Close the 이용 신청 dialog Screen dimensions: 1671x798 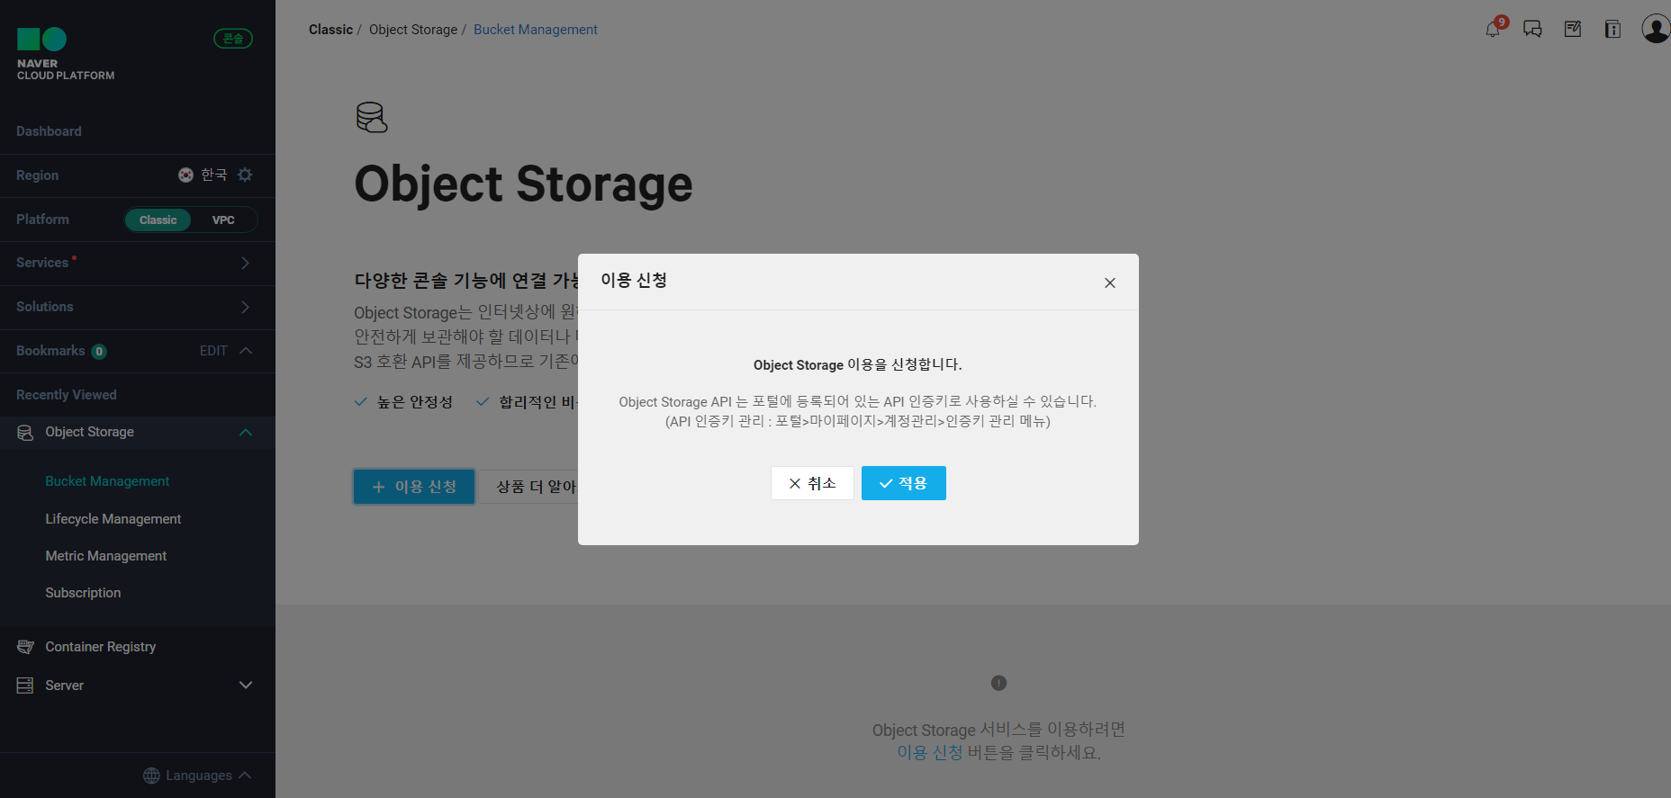(1110, 282)
